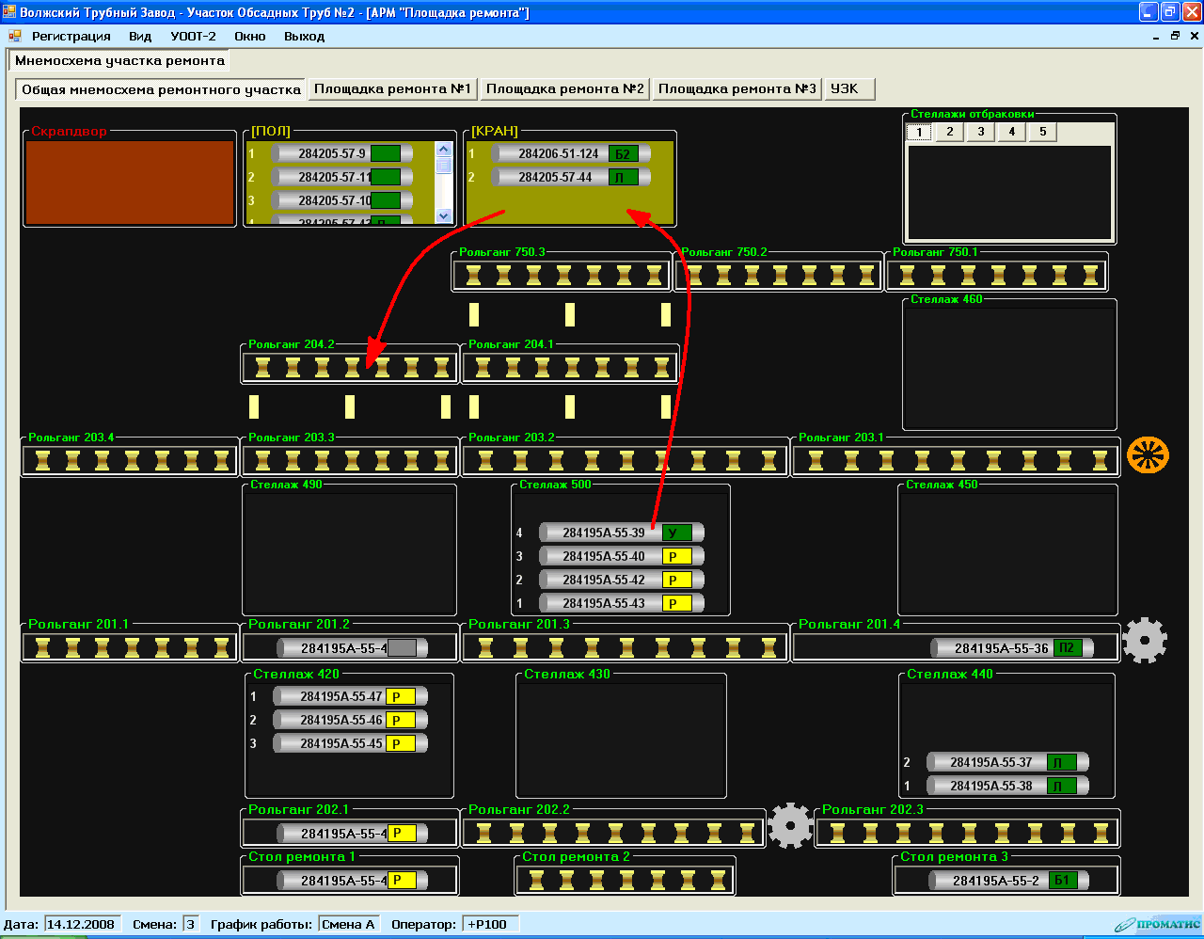Select pipe 284195A-55-47 on Стеллаж 420
This screenshot has height=939, width=1204.
tap(341, 696)
